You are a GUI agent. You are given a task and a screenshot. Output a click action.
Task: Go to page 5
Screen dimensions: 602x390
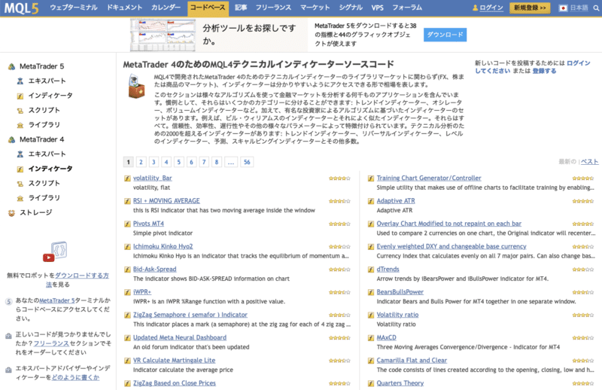tap(179, 162)
